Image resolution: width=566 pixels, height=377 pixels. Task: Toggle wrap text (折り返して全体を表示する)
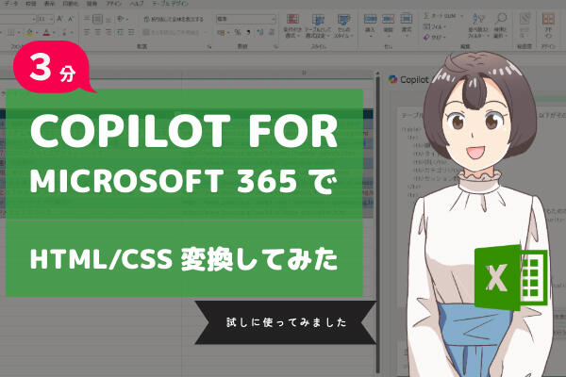point(174,19)
